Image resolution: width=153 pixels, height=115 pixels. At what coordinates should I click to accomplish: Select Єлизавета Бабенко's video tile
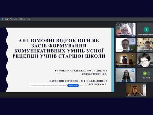(x=136, y=90)
